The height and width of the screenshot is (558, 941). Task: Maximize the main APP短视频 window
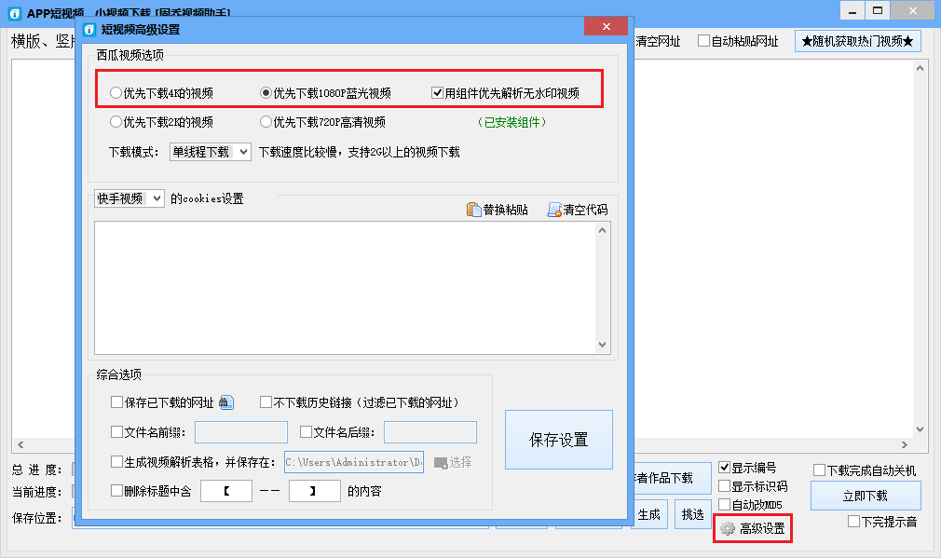(x=878, y=11)
